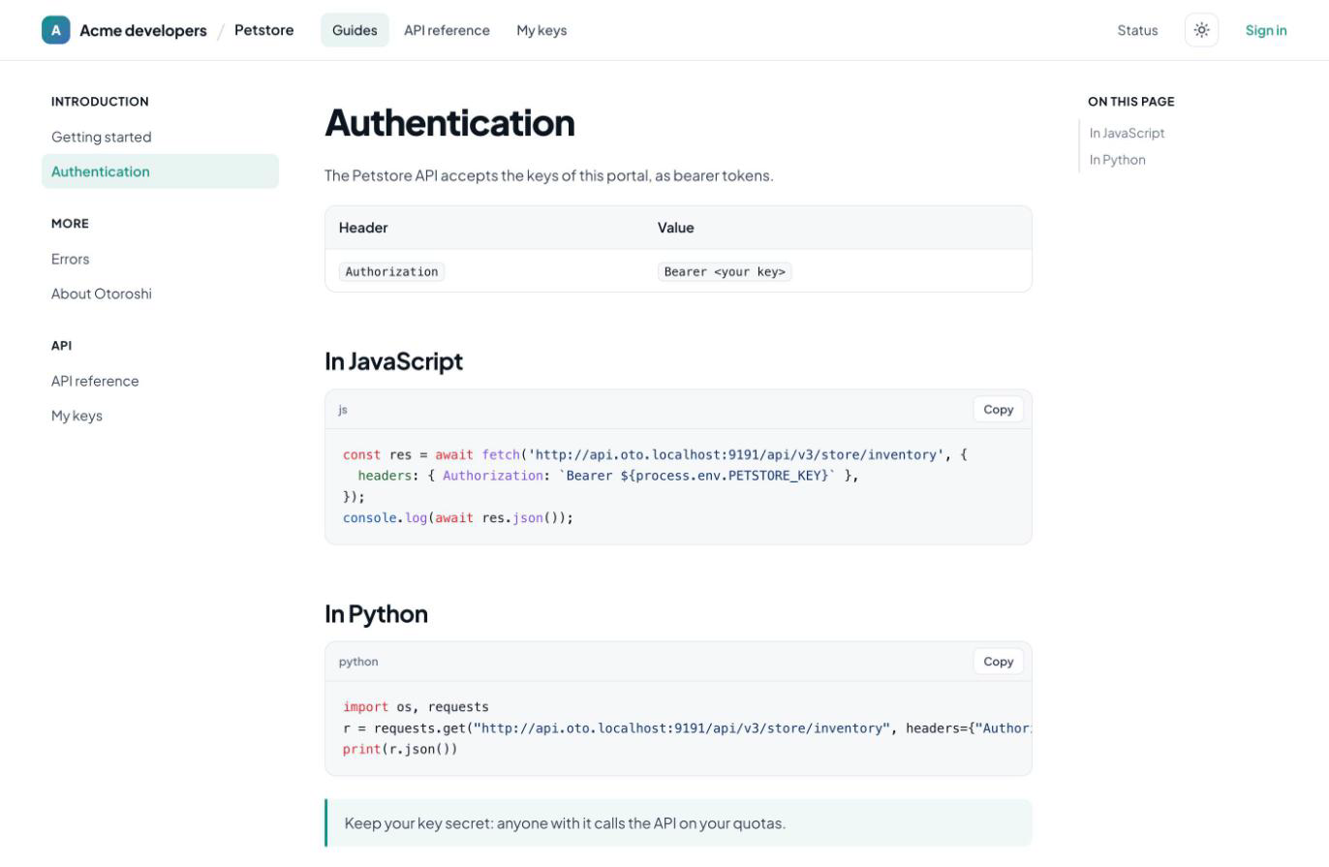Copy the JavaScript code snippet
This screenshot has height=867, width=1329.
pyautogui.click(x=998, y=410)
